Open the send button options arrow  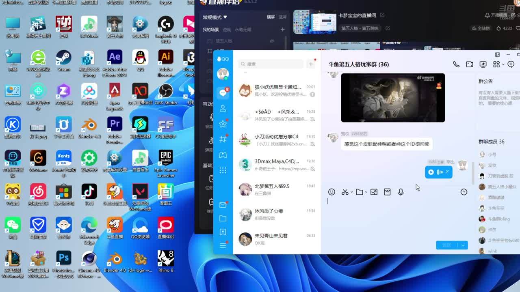(x=463, y=245)
